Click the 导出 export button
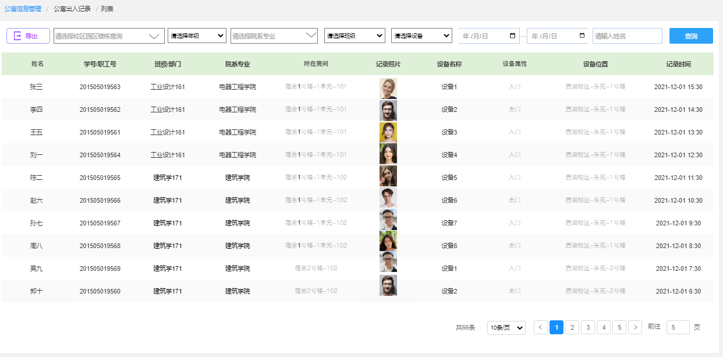The width and height of the screenshot is (723, 357). (x=28, y=36)
